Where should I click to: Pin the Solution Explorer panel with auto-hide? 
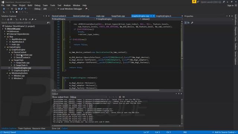tap(46, 16)
